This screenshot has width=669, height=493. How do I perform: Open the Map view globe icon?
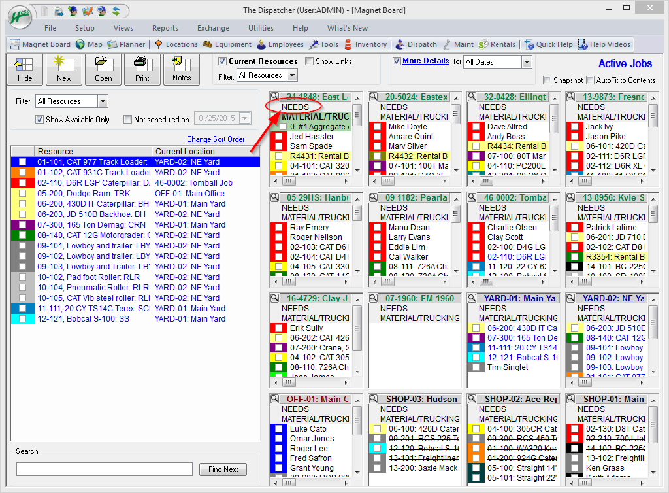(80, 44)
